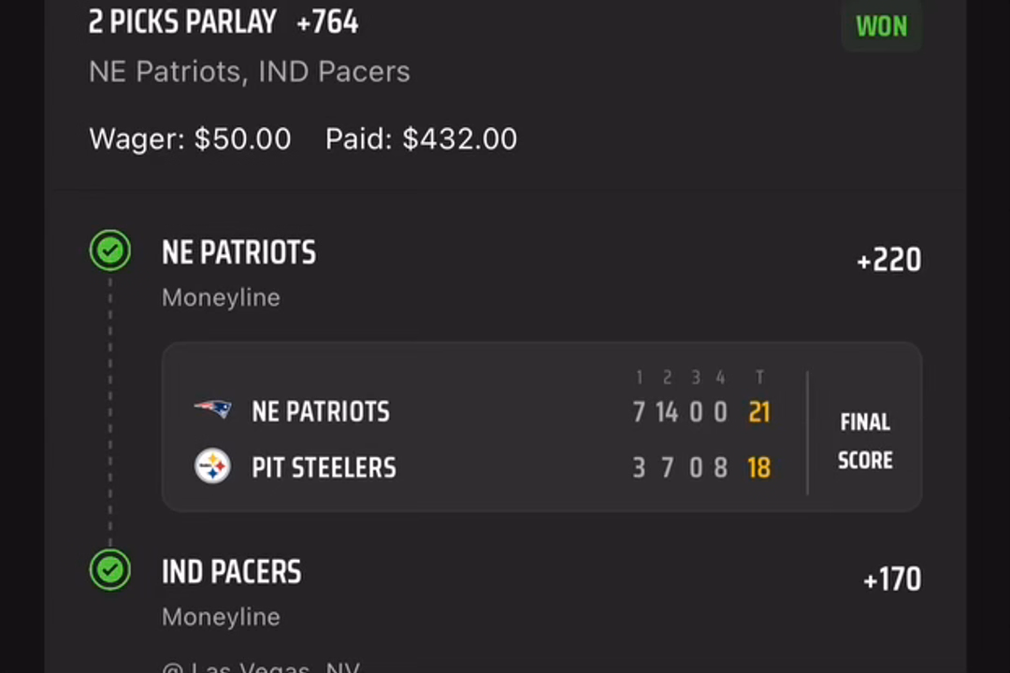Click the Pittsburgh Steelers logo icon
1010x673 pixels.
(x=212, y=466)
